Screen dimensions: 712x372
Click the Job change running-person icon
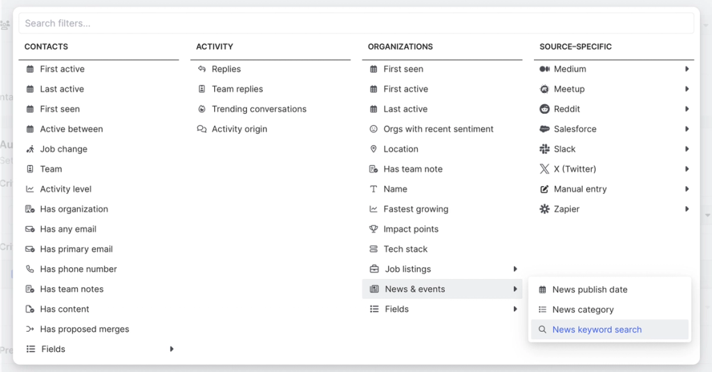point(30,149)
